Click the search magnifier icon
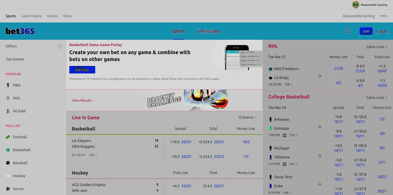This screenshot has width=393, height=195. click(348, 31)
